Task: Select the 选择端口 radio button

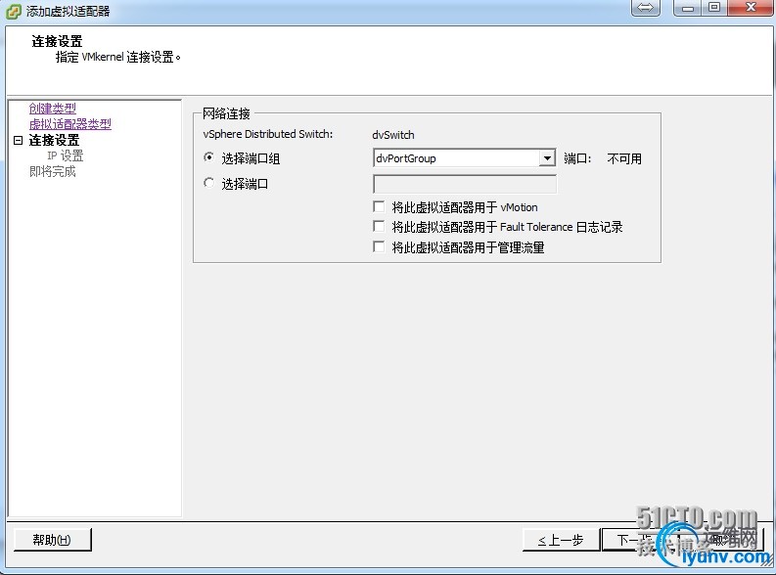Action: (209, 183)
